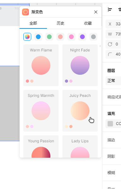This screenshot has width=121, height=189.
Task: Open the 正常 blend mode dropdown
Action: click(x=113, y=81)
